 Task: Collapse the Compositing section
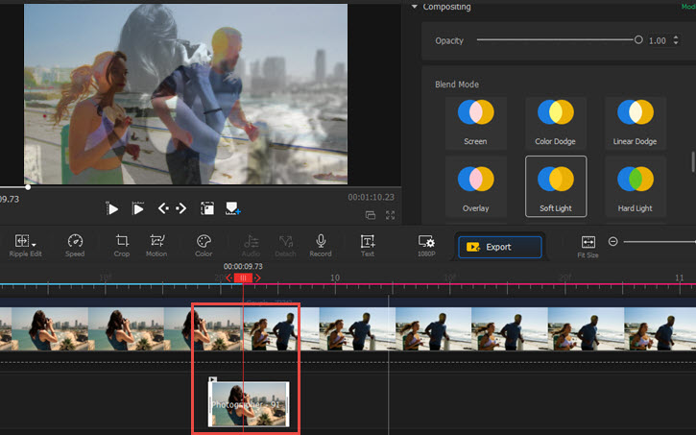click(x=415, y=8)
